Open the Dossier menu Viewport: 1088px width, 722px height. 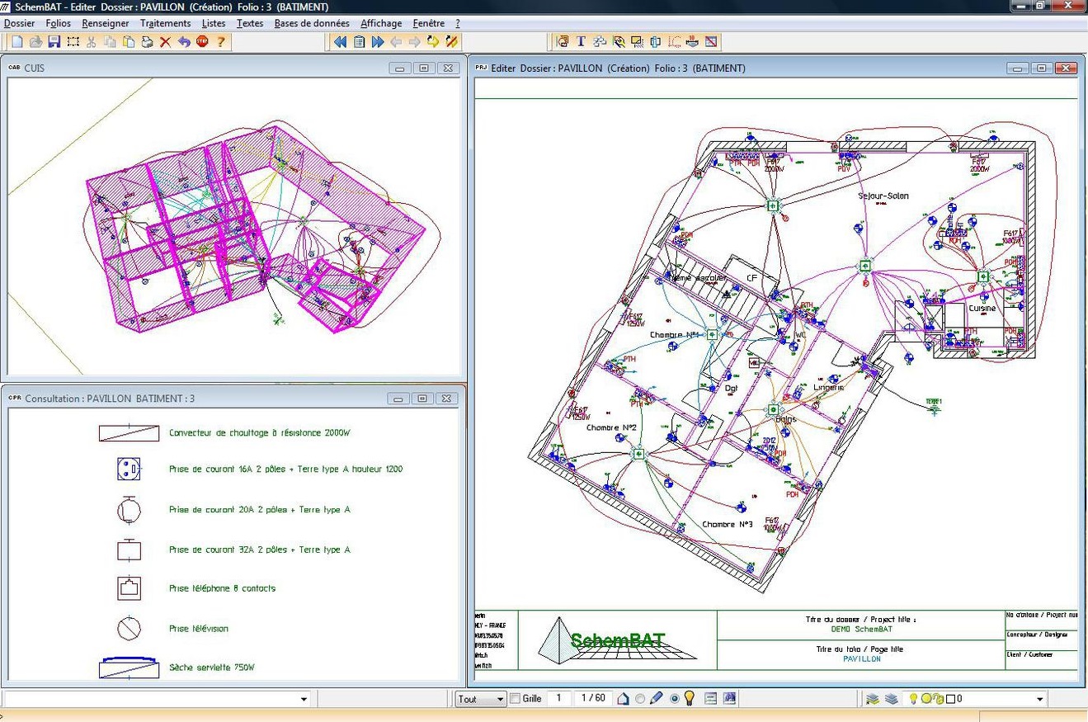[x=20, y=23]
